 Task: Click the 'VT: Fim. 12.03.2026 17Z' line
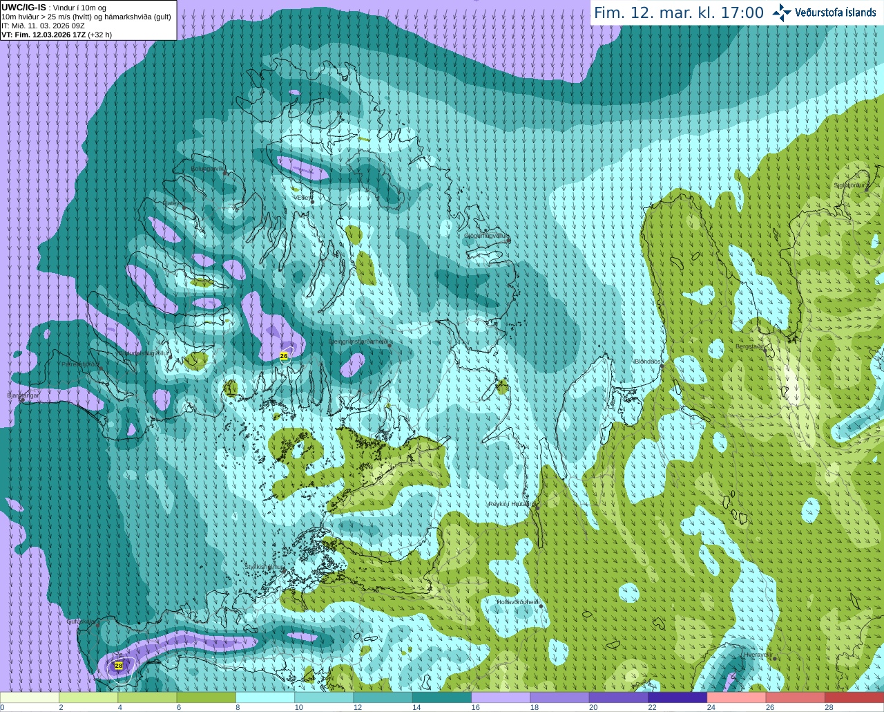point(44,35)
